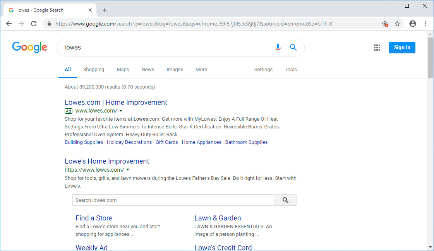
Task: Open the Find a Store link
Action: [94, 218]
